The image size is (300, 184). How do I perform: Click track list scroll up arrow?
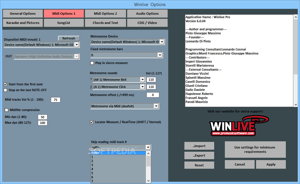[x=149, y=153]
